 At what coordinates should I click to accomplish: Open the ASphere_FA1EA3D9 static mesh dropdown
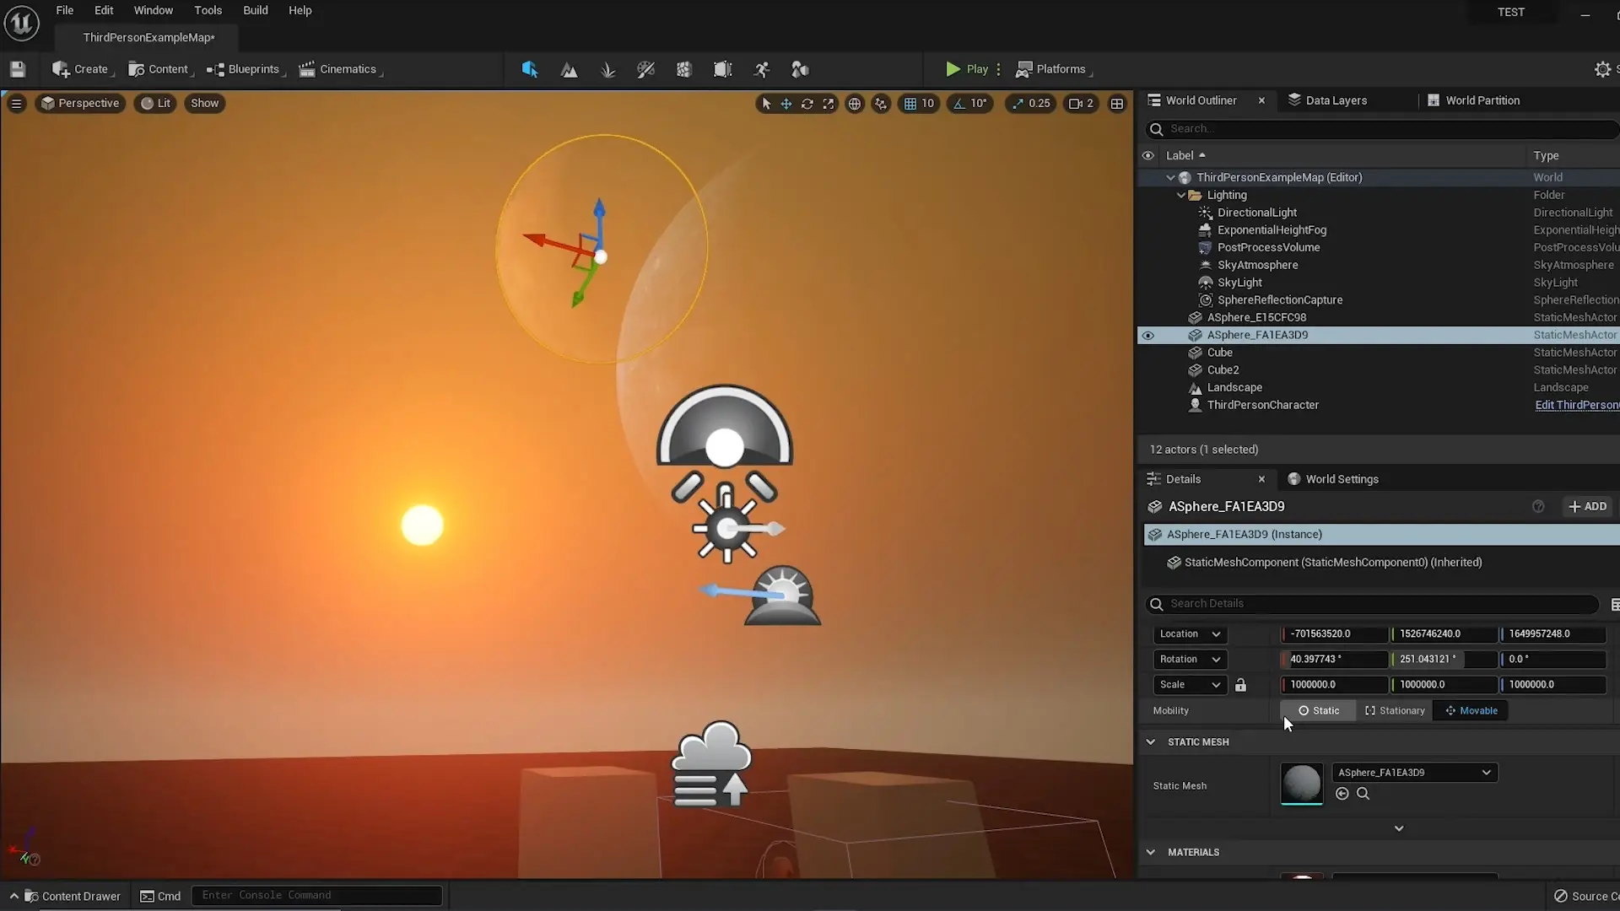tap(1414, 773)
